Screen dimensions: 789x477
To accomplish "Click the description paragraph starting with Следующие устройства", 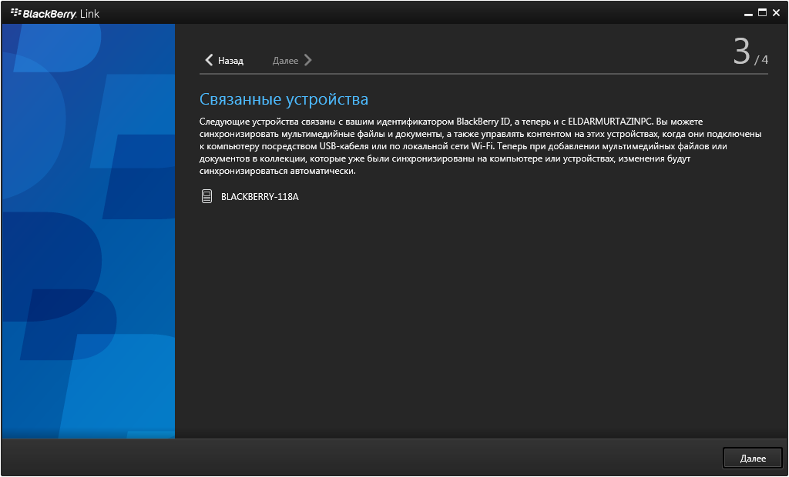I will [x=480, y=146].
